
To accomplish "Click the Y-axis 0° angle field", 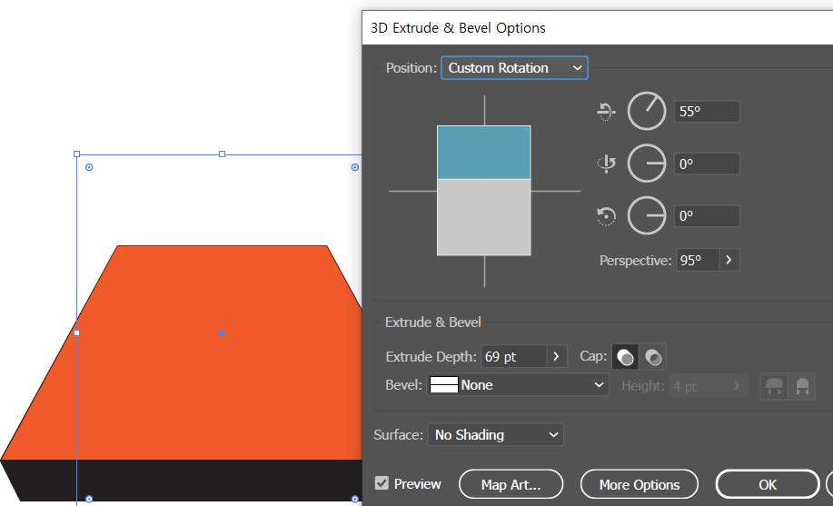I will (707, 164).
